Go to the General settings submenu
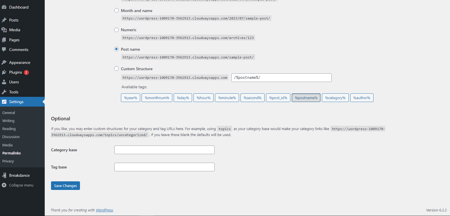Viewport: 450px width, 216px height. tap(9, 113)
